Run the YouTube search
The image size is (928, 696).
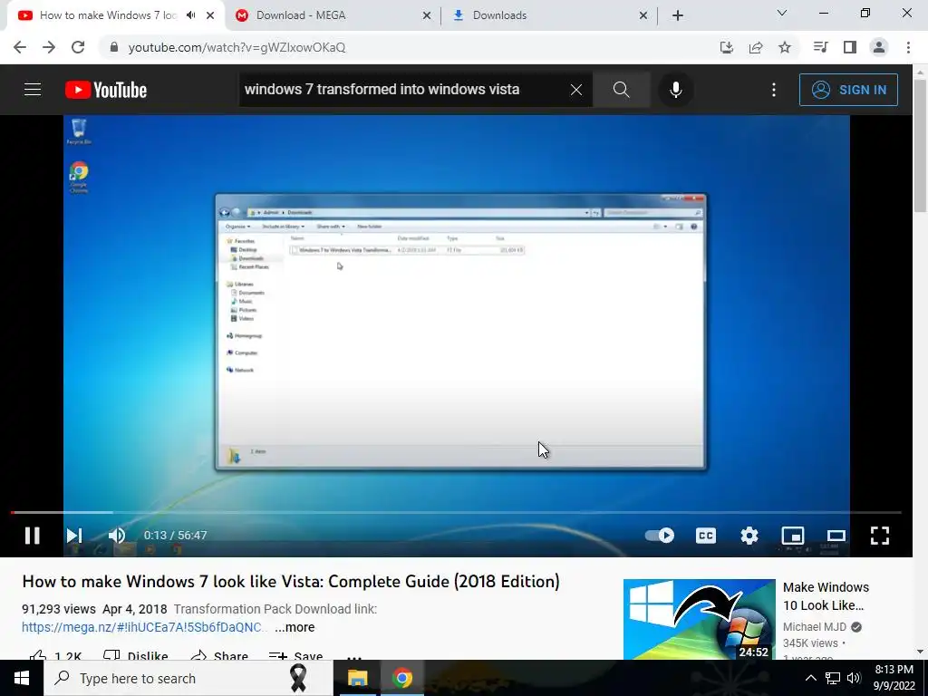tap(621, 90)
